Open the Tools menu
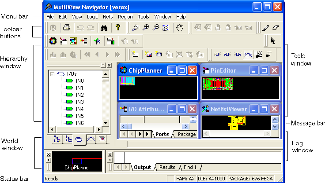 144,17
